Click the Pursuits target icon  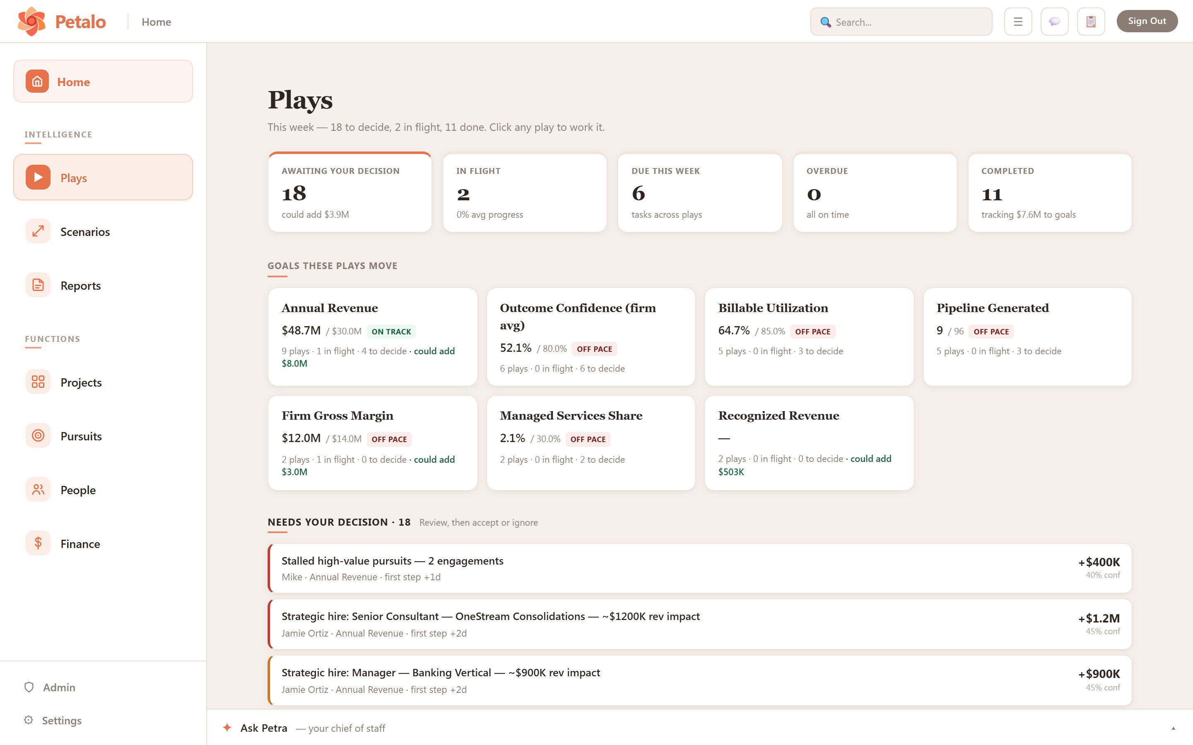pos(38,435)
